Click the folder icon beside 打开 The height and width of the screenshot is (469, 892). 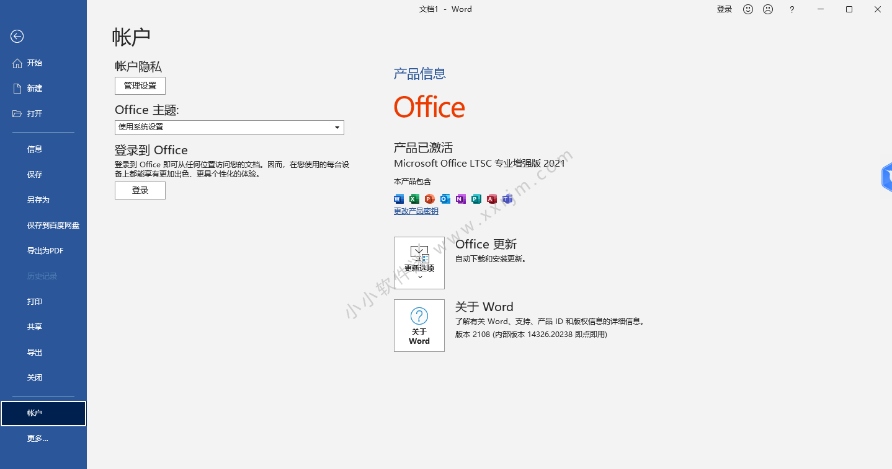[17, 114]
